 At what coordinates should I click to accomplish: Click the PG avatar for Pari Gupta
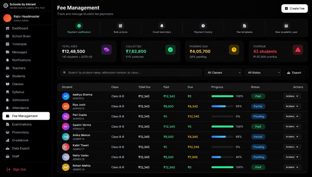[66, 116]
